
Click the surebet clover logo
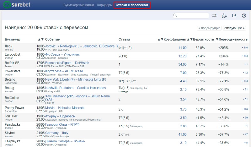click(7, 5)
